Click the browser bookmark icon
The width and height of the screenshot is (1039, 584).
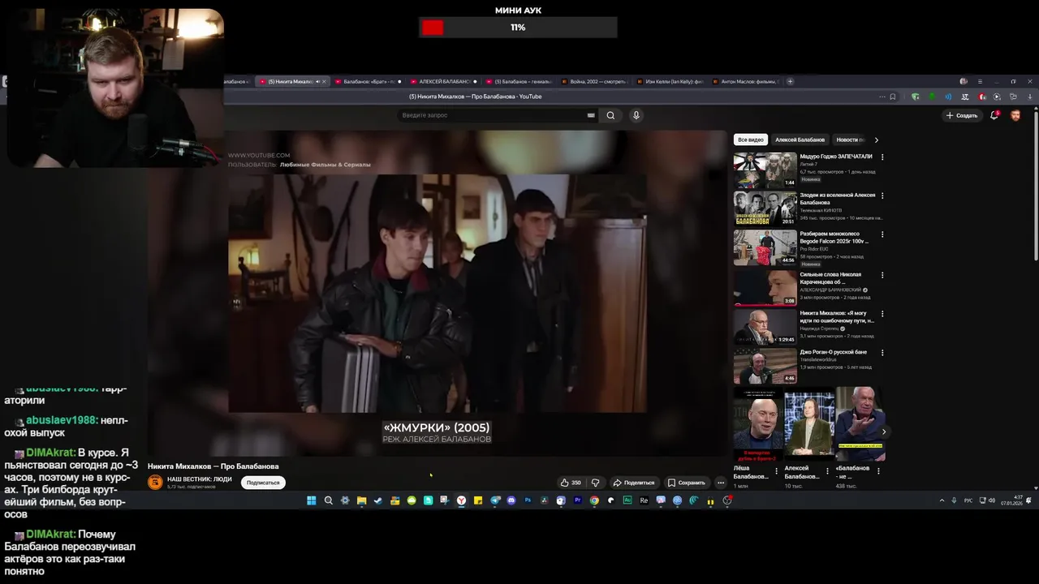coord(893,97)
